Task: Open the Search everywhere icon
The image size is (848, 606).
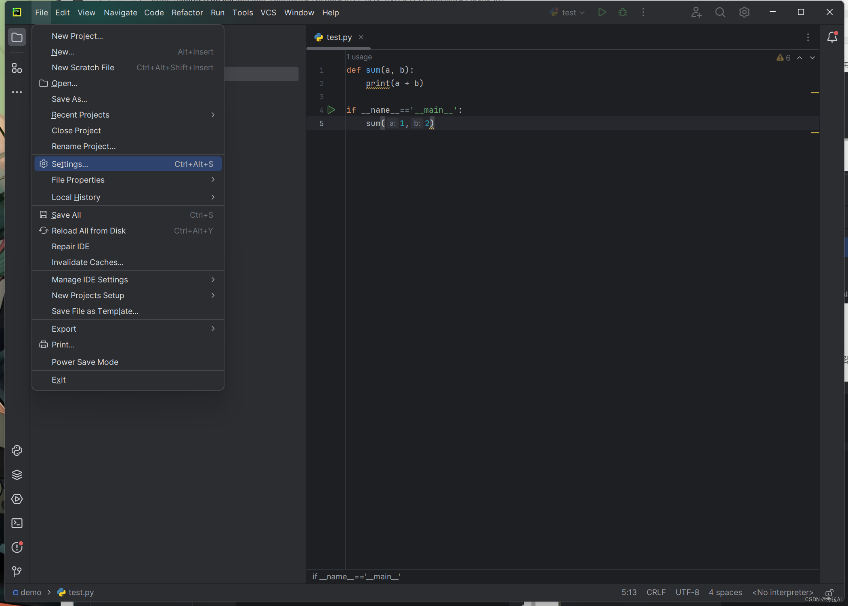Action: pyautogui.click(x=720, y=12)
